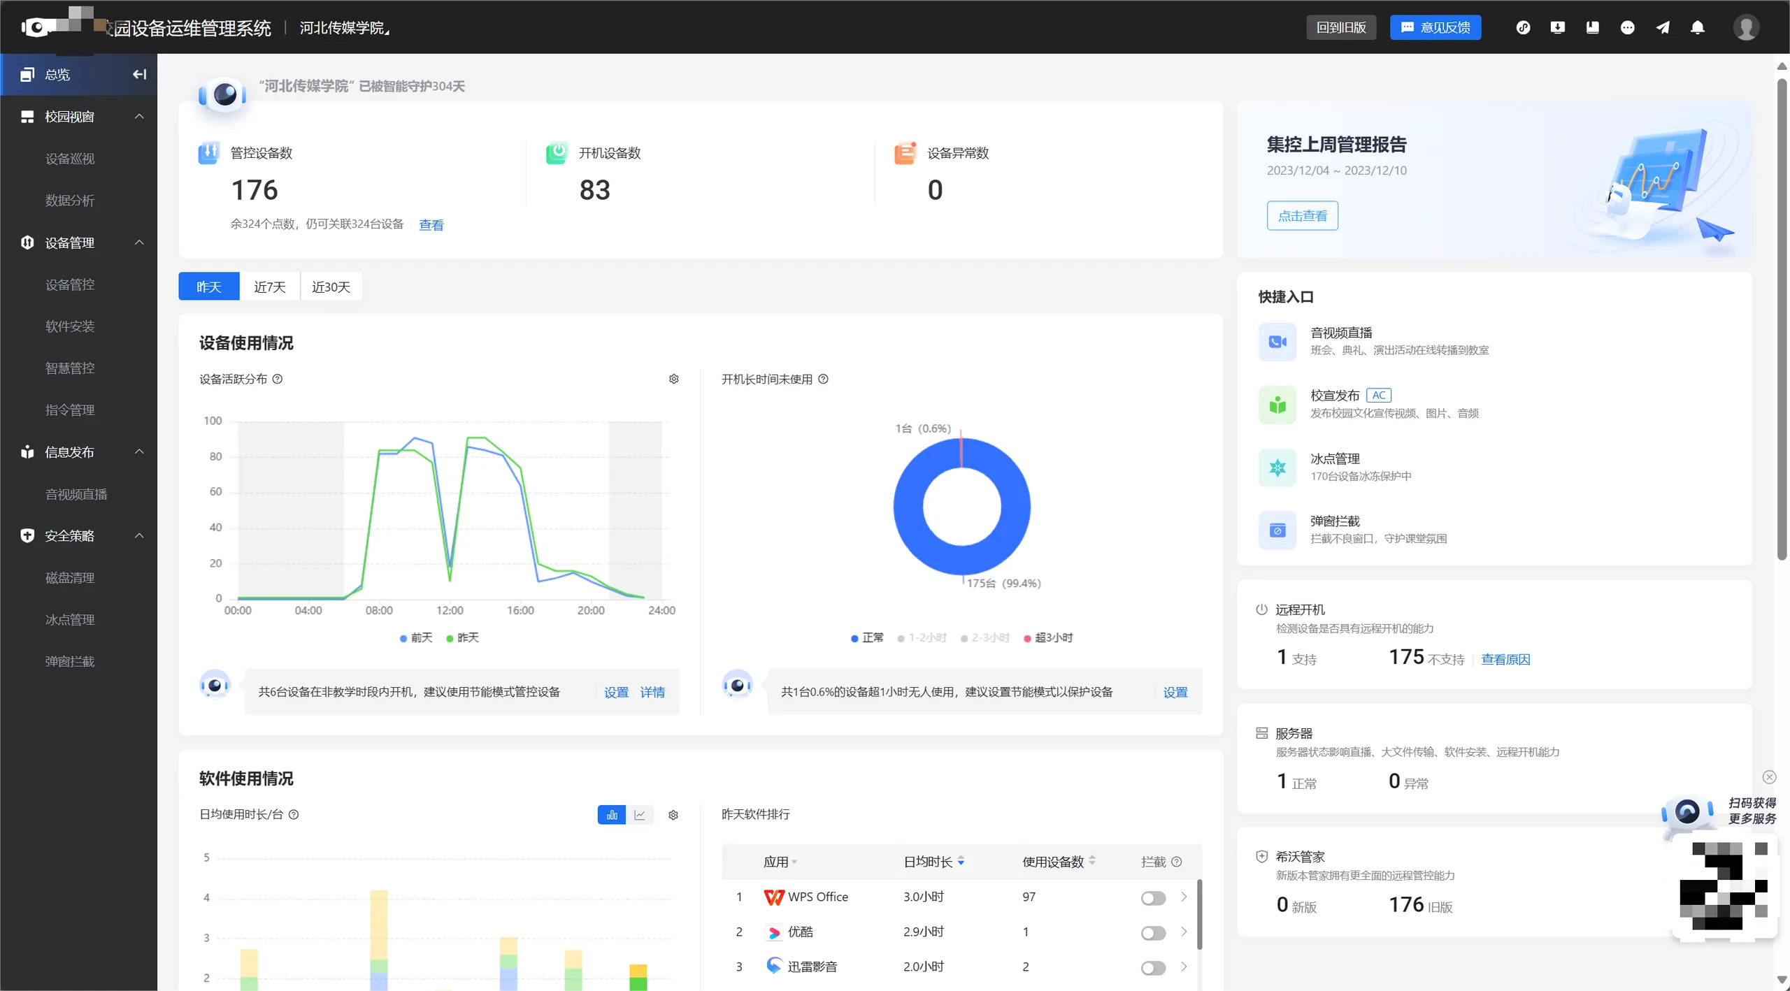Click the 回到旧版 button
Screen dimensions: 1790x991
pyautogui.click(x=1341, y=27)
